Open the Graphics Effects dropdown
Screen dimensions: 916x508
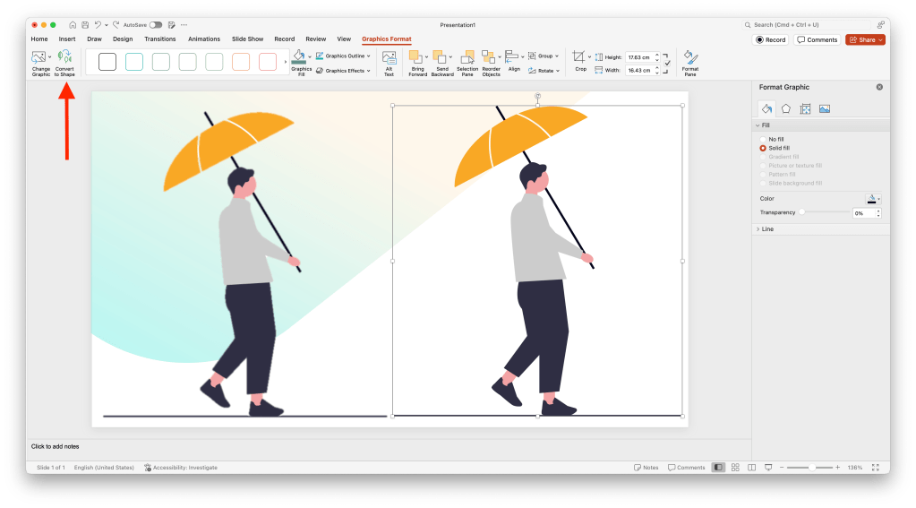click(343, 70)
